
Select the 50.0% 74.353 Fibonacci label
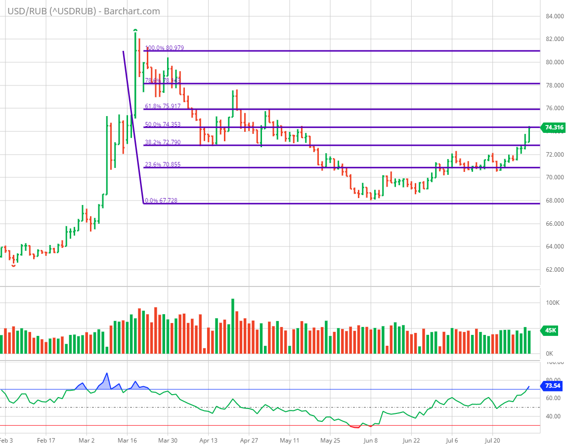pos(163,124)
